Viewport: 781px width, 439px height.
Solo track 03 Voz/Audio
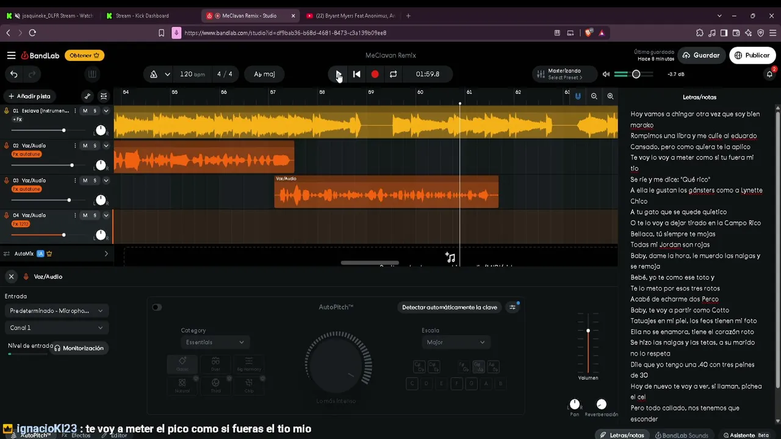click(95, 180)
